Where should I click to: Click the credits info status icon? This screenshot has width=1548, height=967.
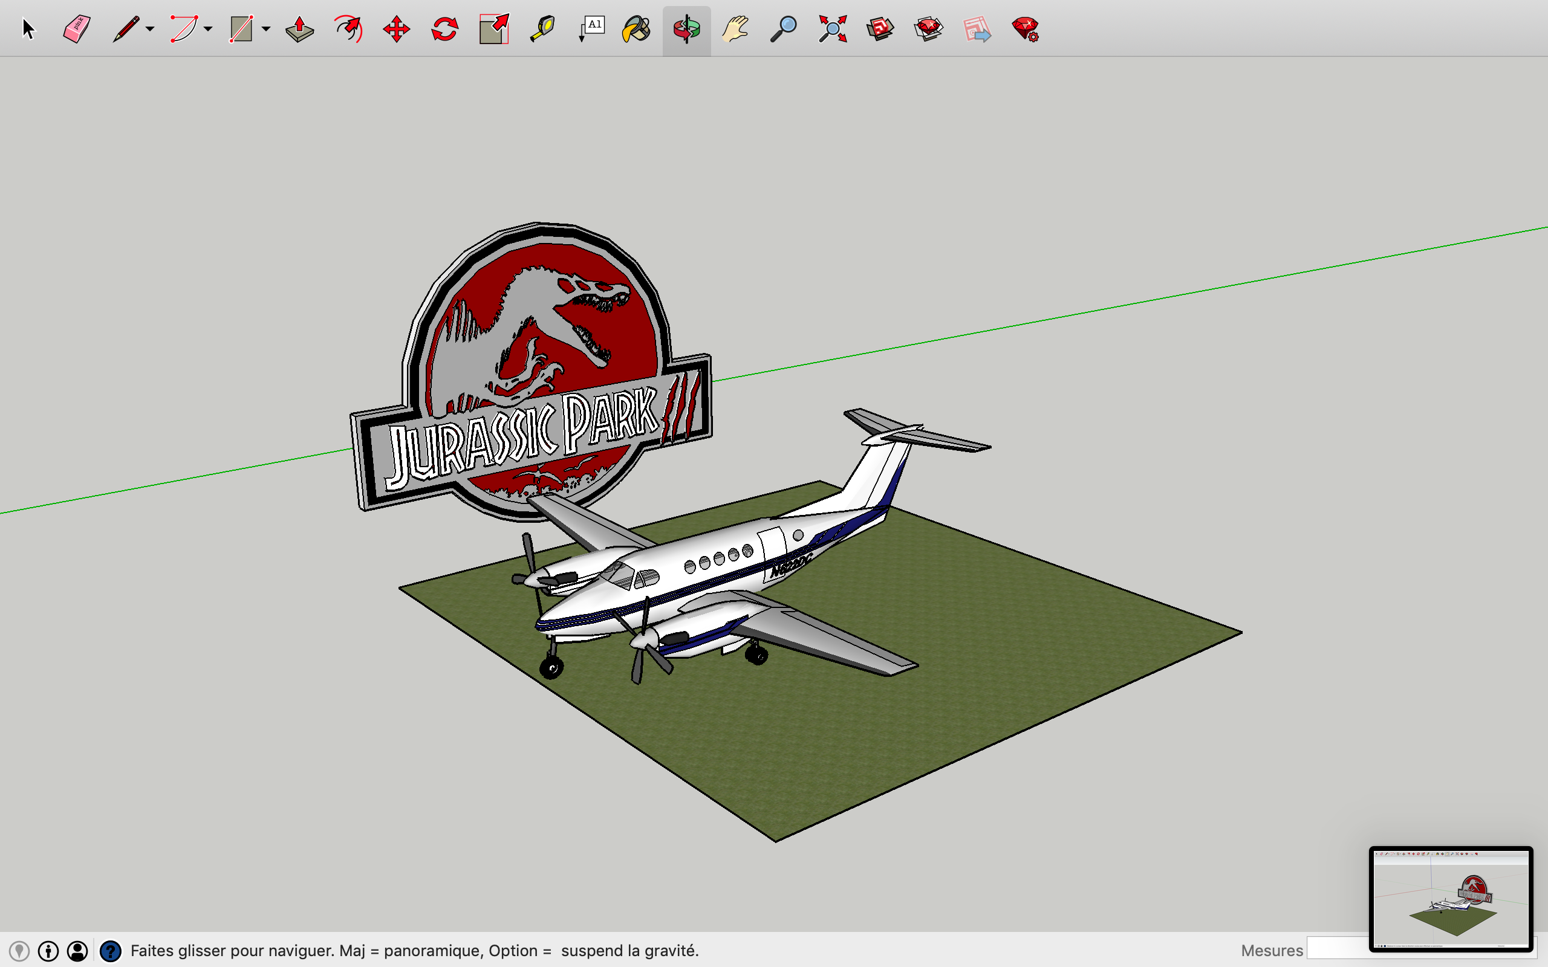click(48, 951)
